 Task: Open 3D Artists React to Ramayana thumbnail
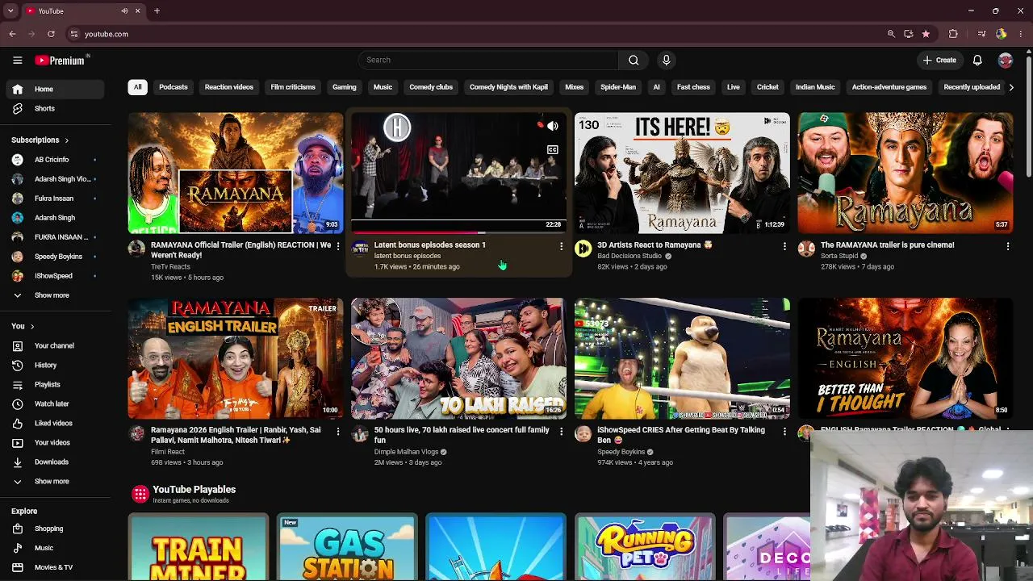pyautogui.click(x=682, y=173)
